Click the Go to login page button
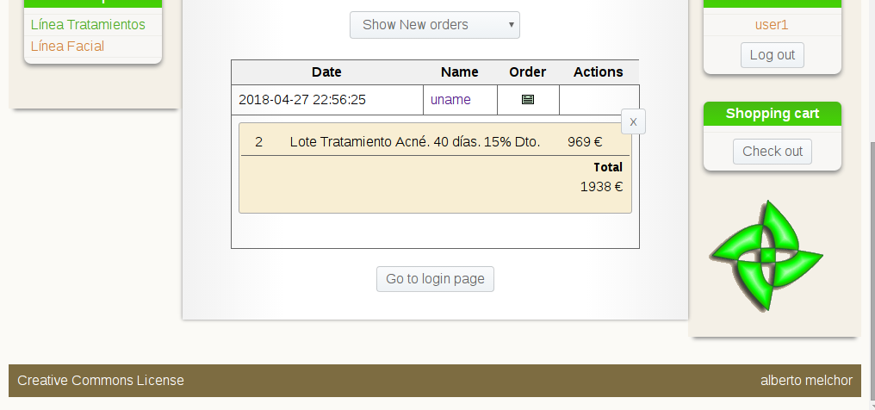This screenshot has height=410, width=875. click(x=435, y=279)
